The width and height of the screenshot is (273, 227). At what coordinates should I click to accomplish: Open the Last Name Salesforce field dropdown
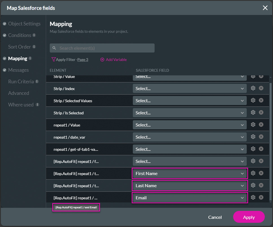[x=190, y=186]
